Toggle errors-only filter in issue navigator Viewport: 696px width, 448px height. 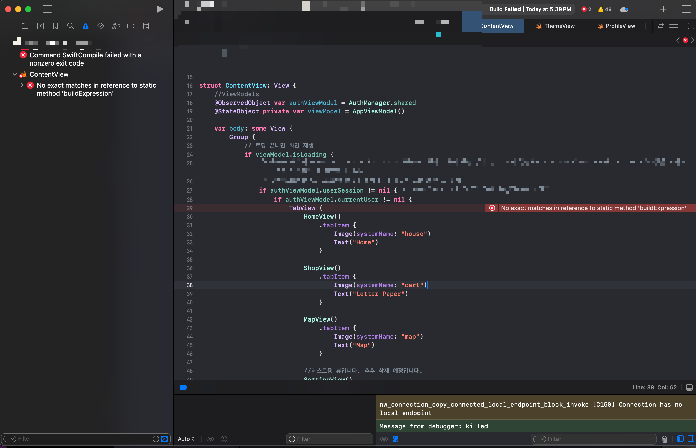[x=164, y=439]
